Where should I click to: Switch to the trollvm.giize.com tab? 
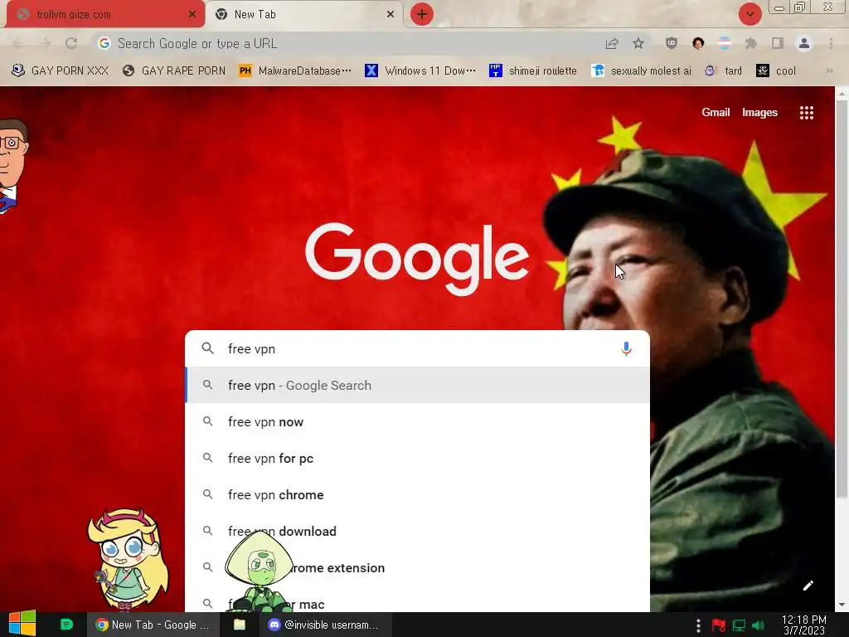(105, 14)
